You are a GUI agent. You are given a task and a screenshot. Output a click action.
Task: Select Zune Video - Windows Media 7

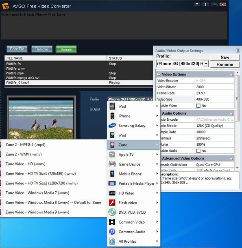pyautogui.click(x=54, y=193)
